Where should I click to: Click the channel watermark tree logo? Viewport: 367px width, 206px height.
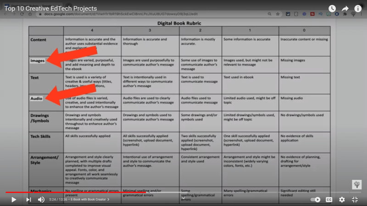click(356, 184)
